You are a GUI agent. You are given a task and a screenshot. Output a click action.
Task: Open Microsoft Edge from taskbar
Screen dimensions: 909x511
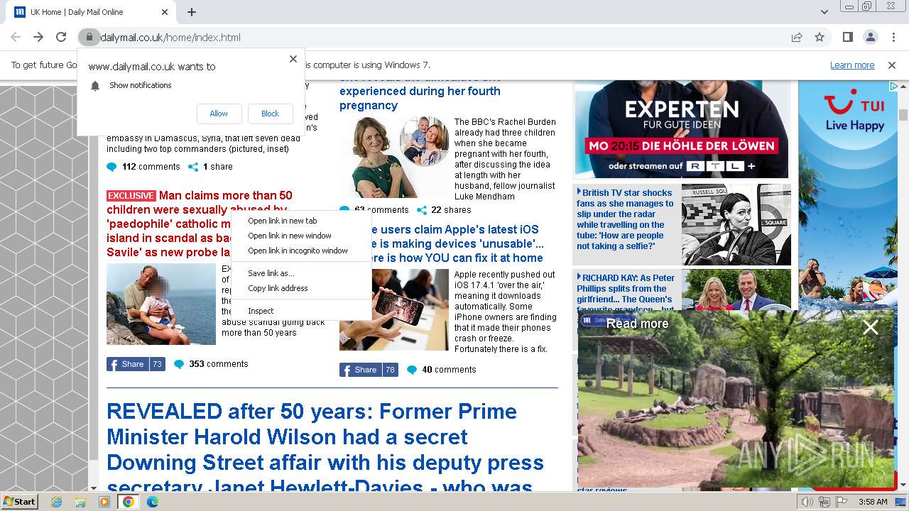coord(152,502)
